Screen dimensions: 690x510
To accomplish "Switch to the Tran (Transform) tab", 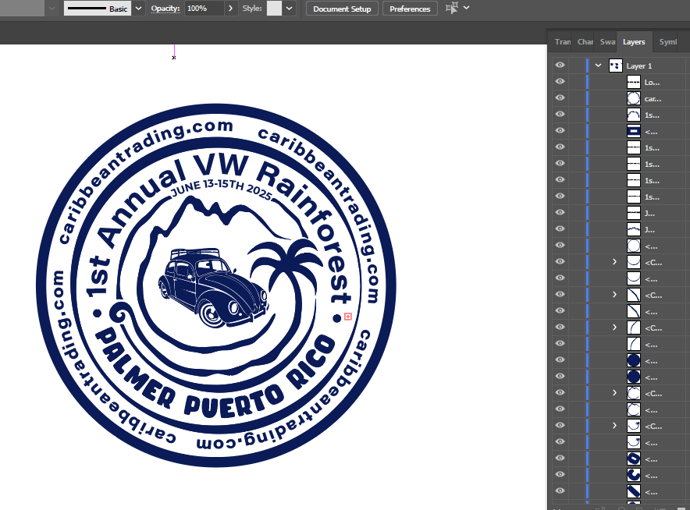I will click(x=562, y=42).
